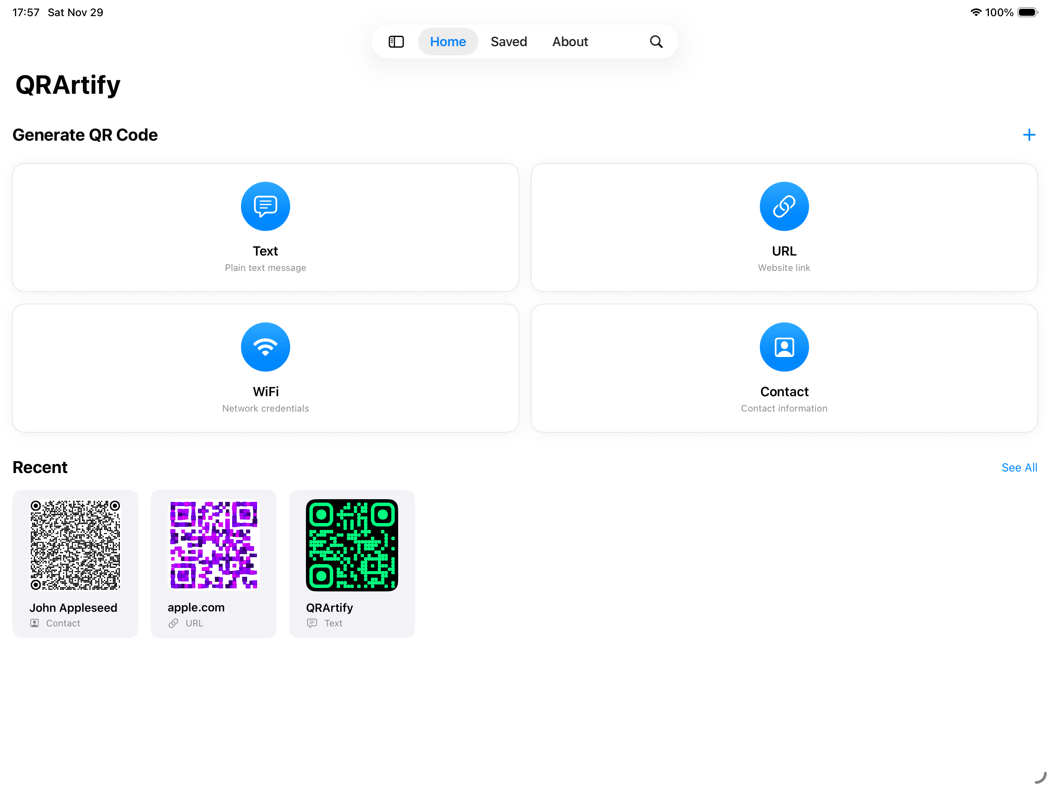Click the John Appleseed label
The width and height of the screenshot is (1050, 787).
(73, 608)
